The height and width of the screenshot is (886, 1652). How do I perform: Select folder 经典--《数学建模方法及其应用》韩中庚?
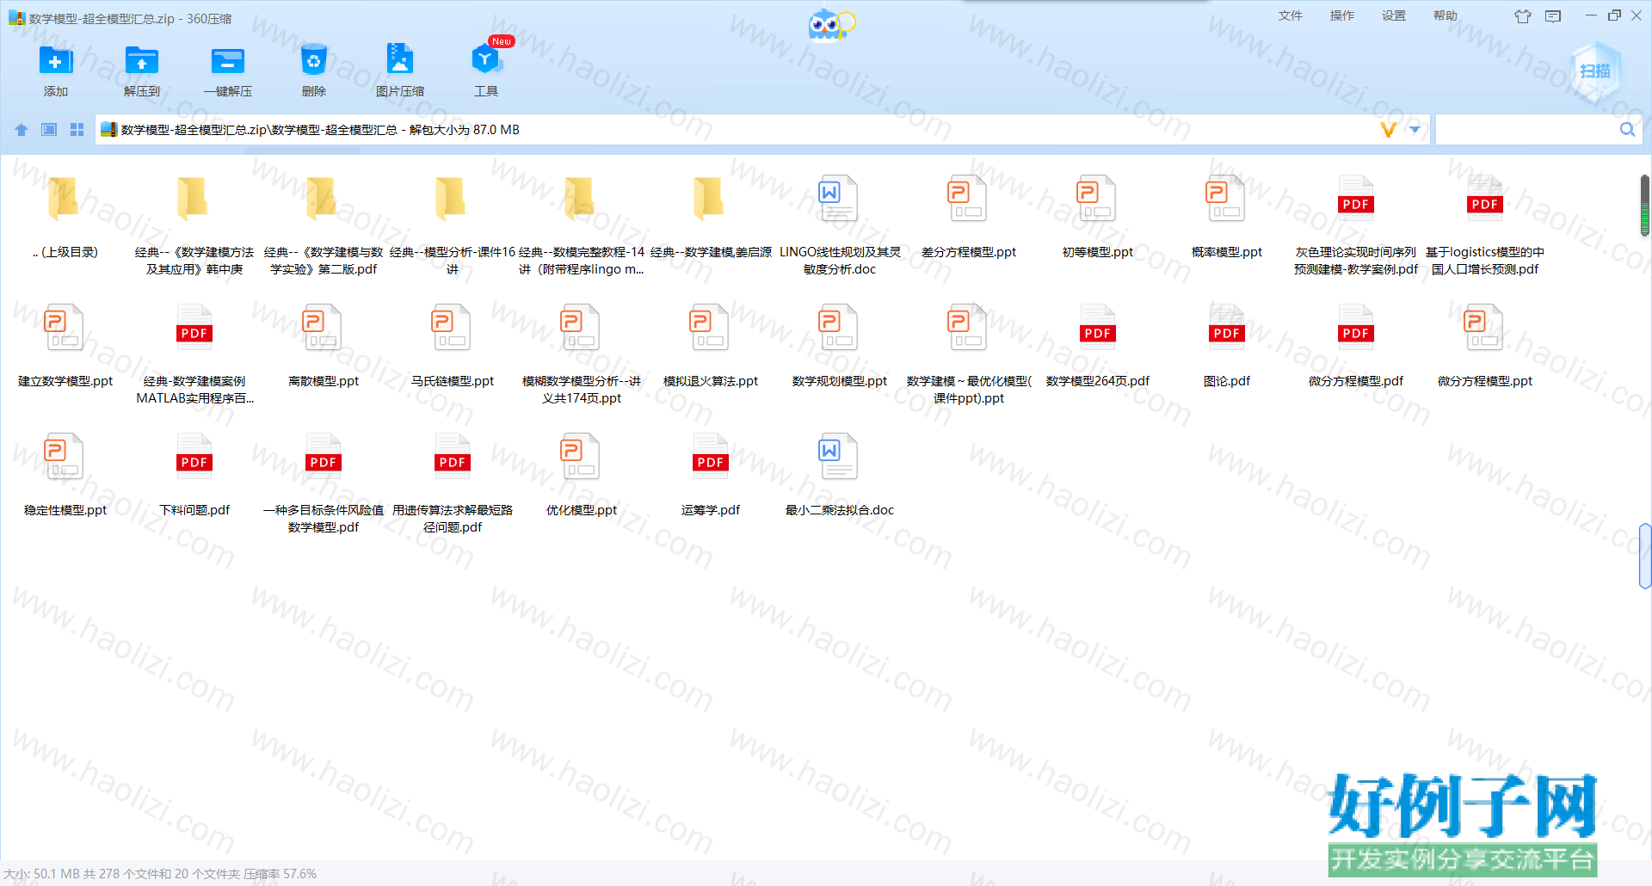194,225
